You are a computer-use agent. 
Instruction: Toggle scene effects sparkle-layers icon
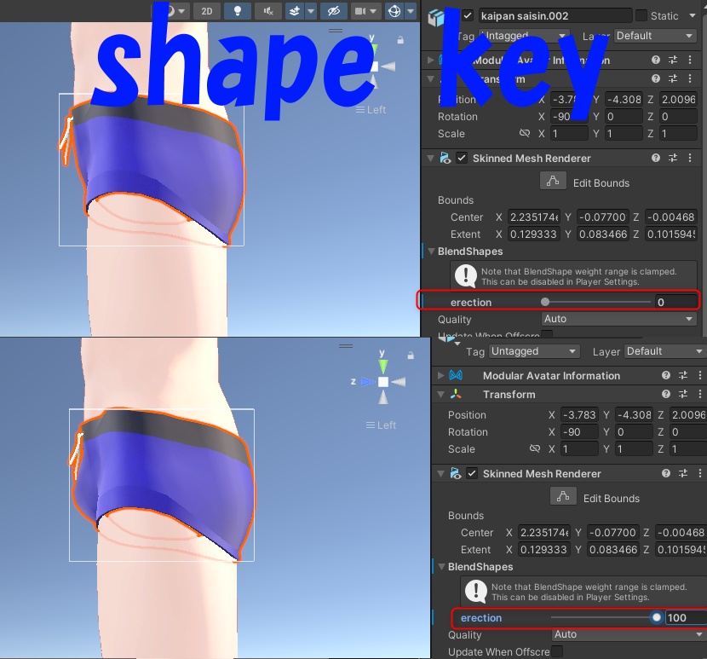(x=295, y=11)
